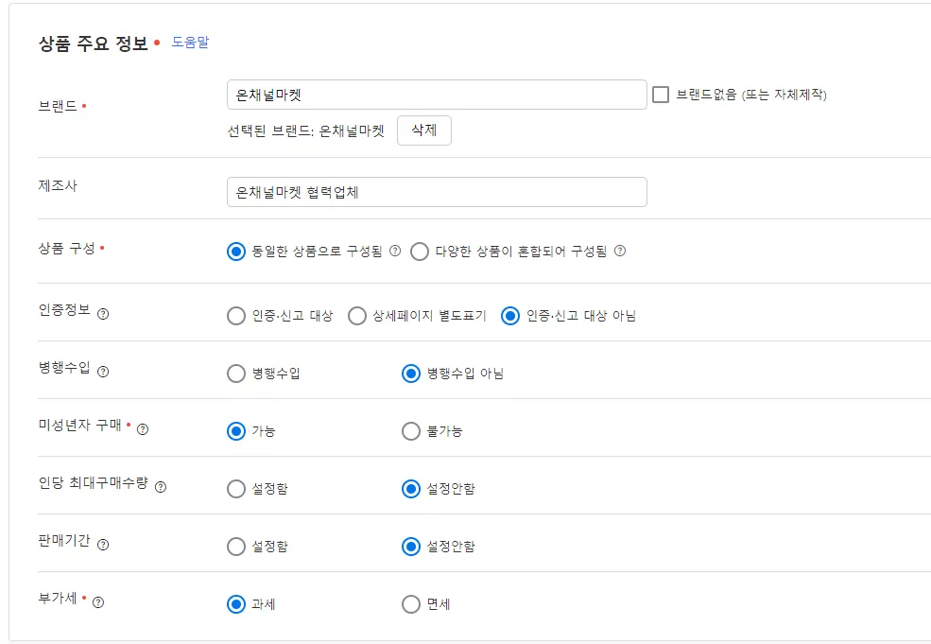The image size is (931, 644).
Task: Select 면세 for 부가세
Action: pos(410,604)
